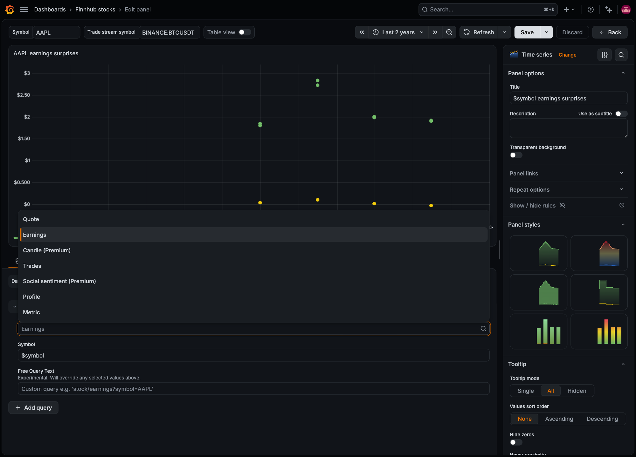Set tooltip mode to Single
Screen dimensions: 636x457
[x=526, y=391]
